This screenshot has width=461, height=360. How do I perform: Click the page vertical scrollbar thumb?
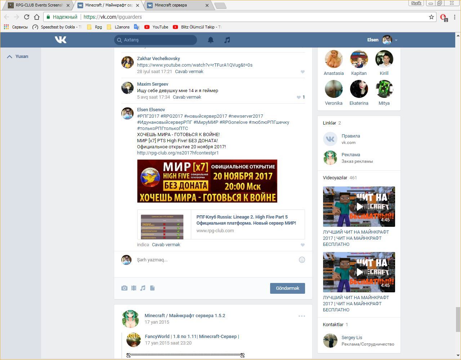click(458, 319)
